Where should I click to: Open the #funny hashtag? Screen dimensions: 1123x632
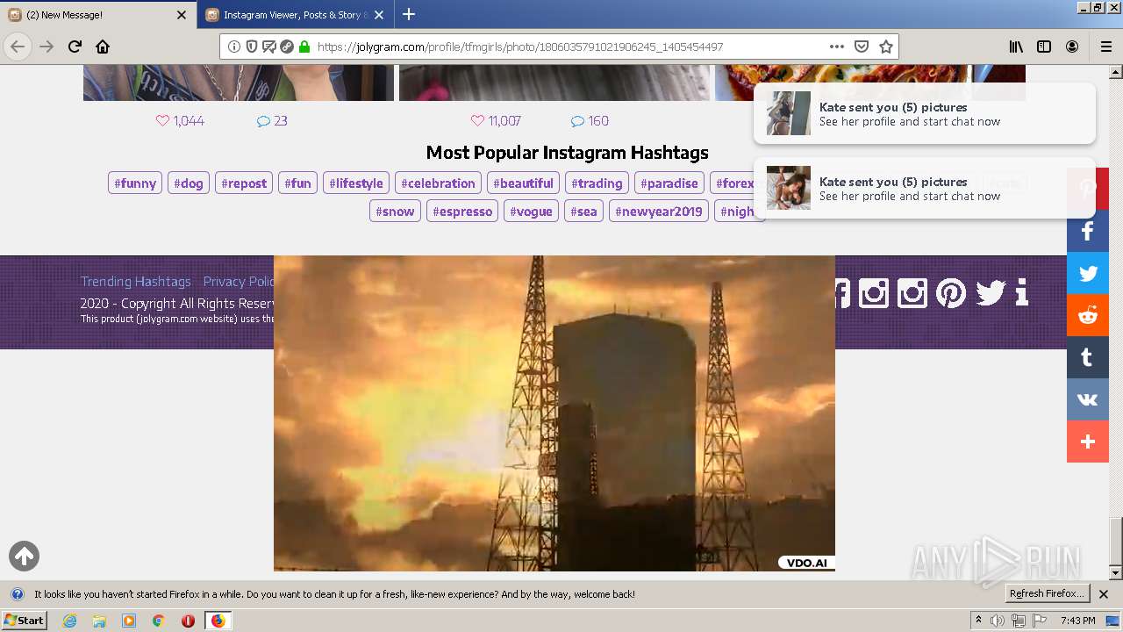(135, 183)
